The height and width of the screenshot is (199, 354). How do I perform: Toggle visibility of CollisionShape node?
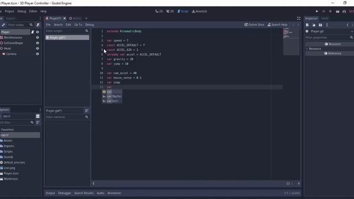(x=38, y=43)
